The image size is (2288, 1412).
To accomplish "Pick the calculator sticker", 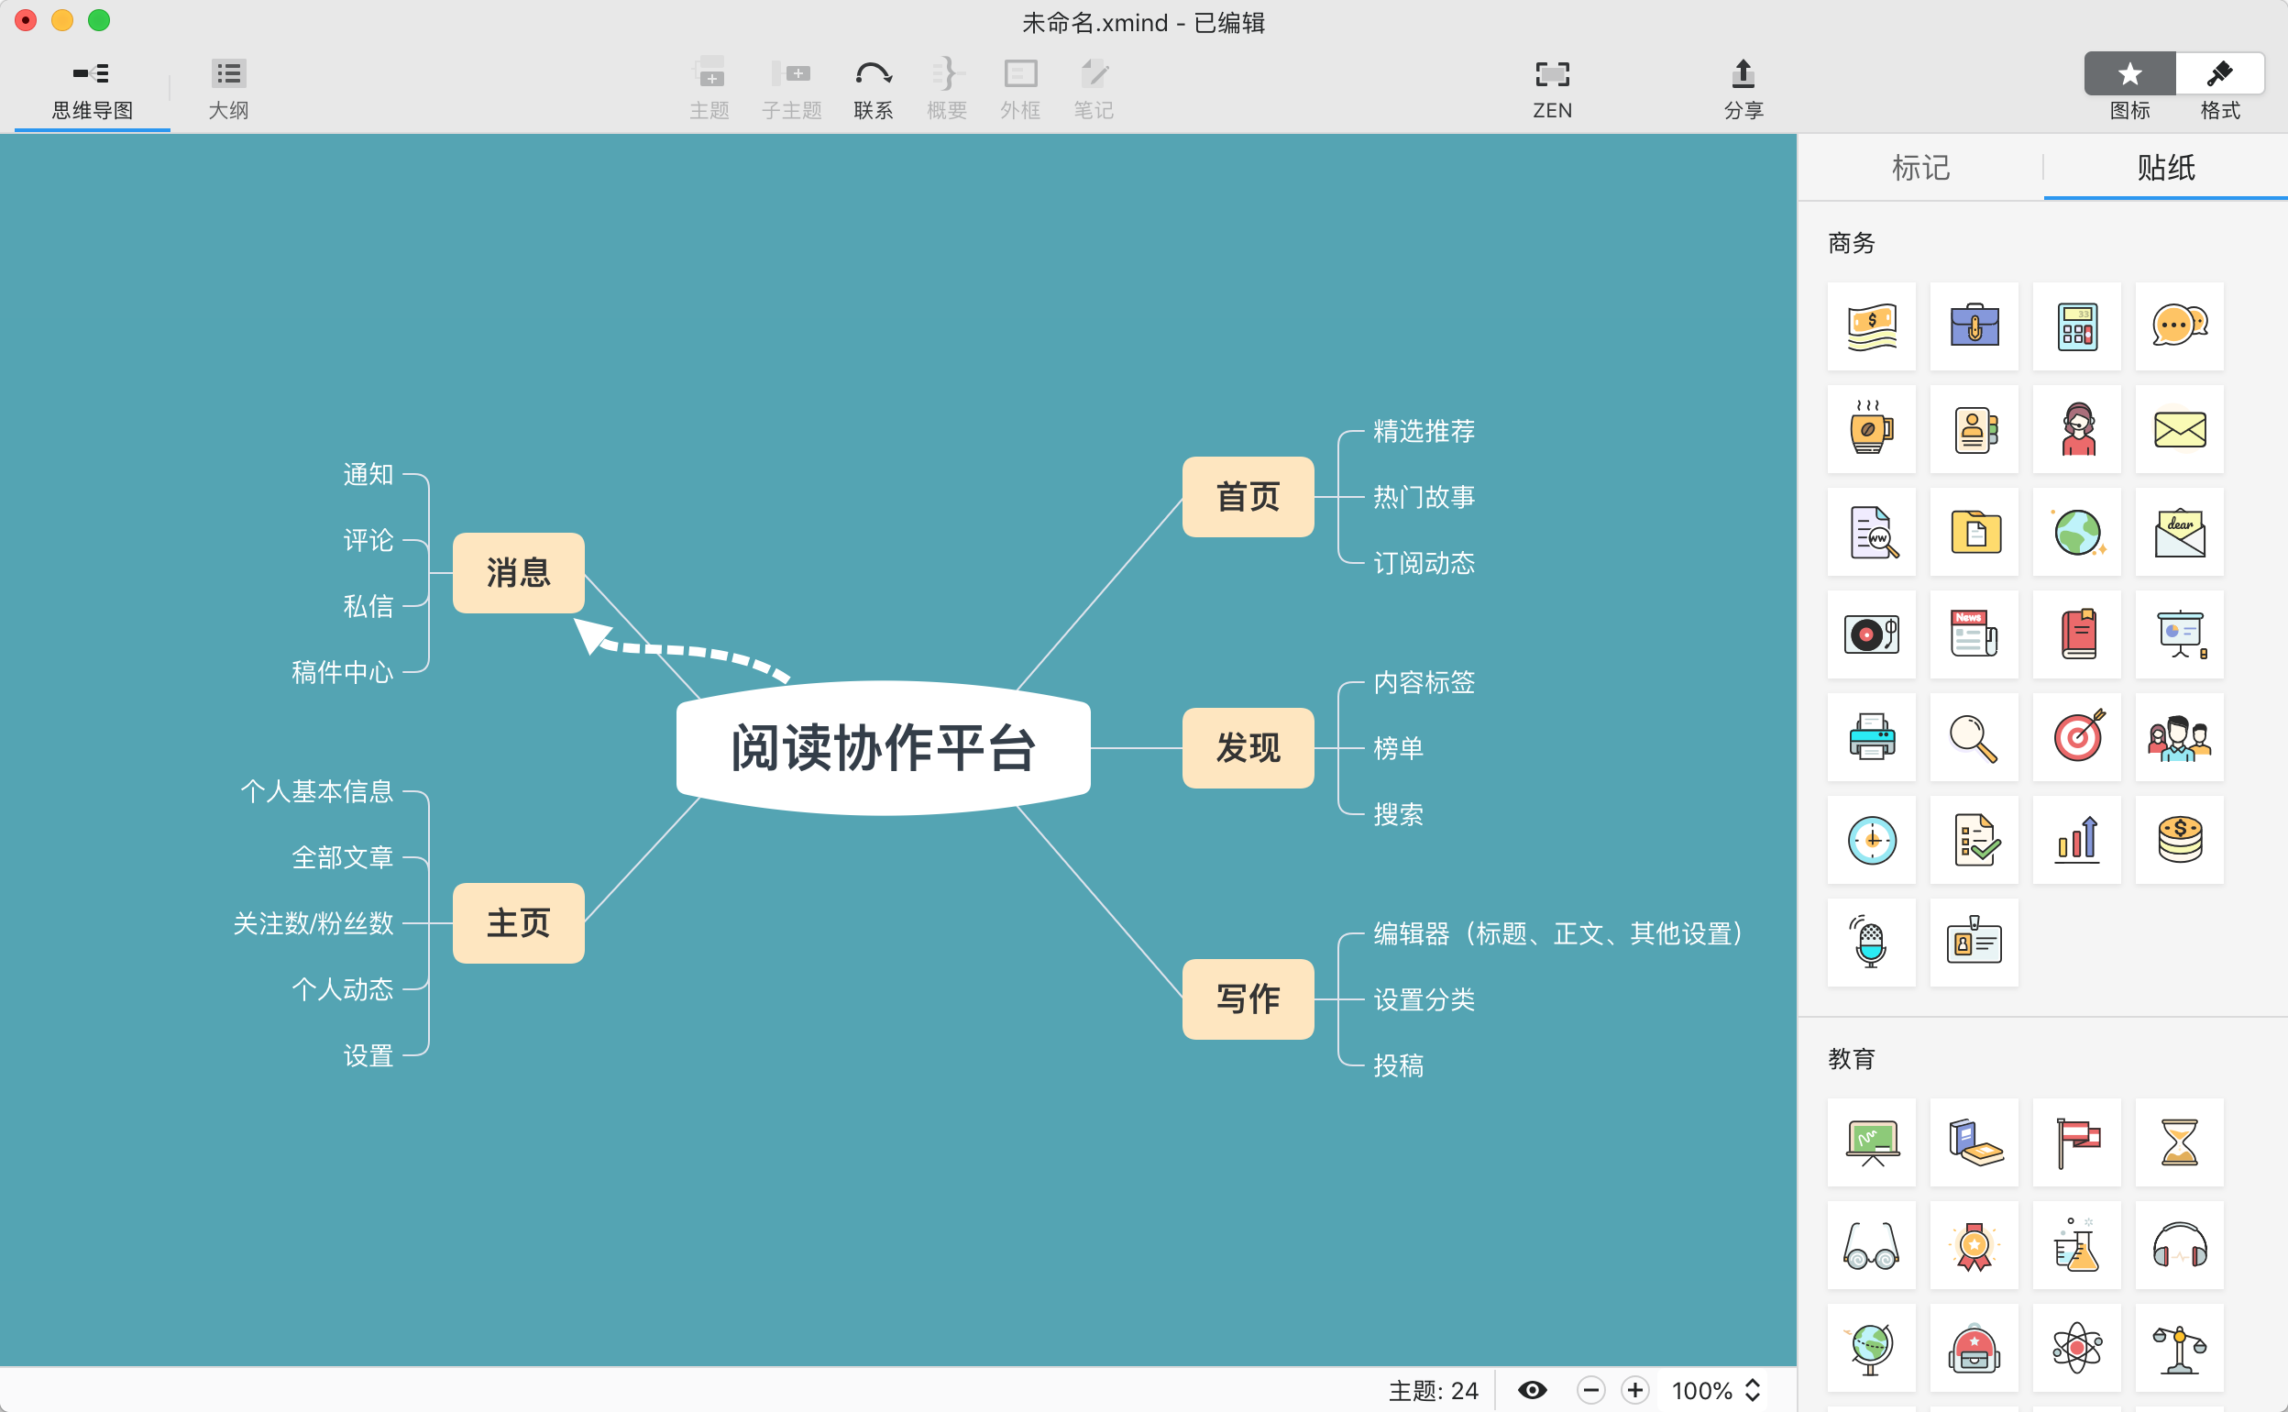I will 2077,326.
